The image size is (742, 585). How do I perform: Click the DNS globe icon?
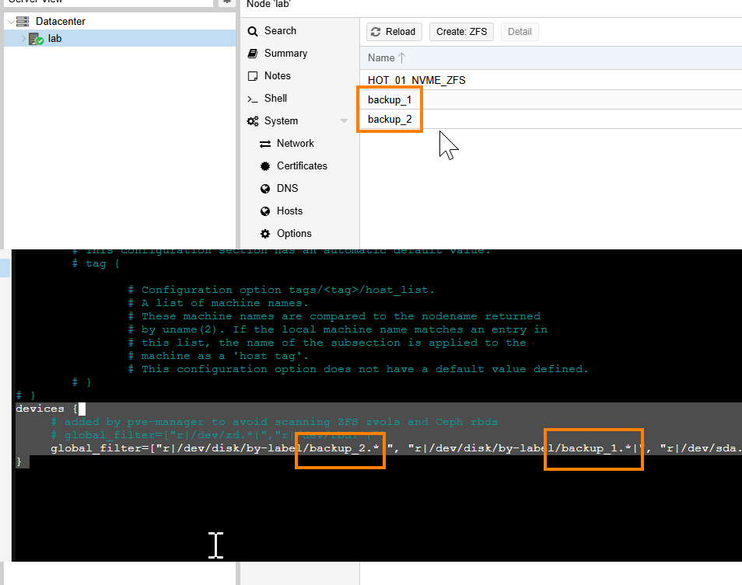click(264, 189)
